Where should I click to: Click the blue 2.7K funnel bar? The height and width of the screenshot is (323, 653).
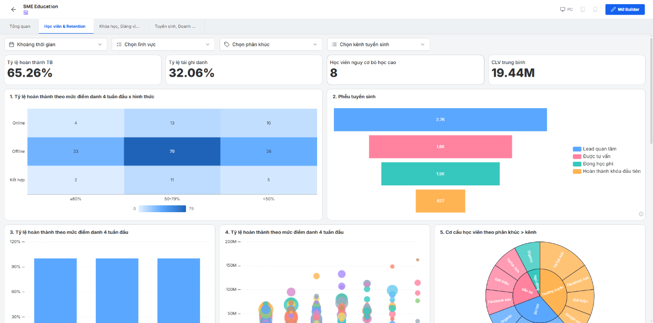(440, 120)
